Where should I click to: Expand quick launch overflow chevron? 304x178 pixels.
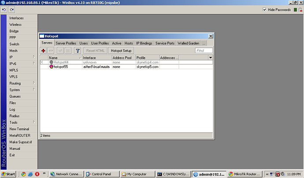tap(44, 173)
